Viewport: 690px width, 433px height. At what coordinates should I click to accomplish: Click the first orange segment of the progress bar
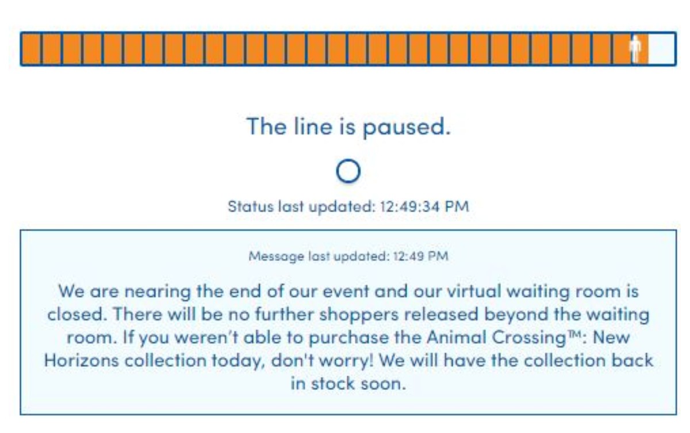coord(32,49)
